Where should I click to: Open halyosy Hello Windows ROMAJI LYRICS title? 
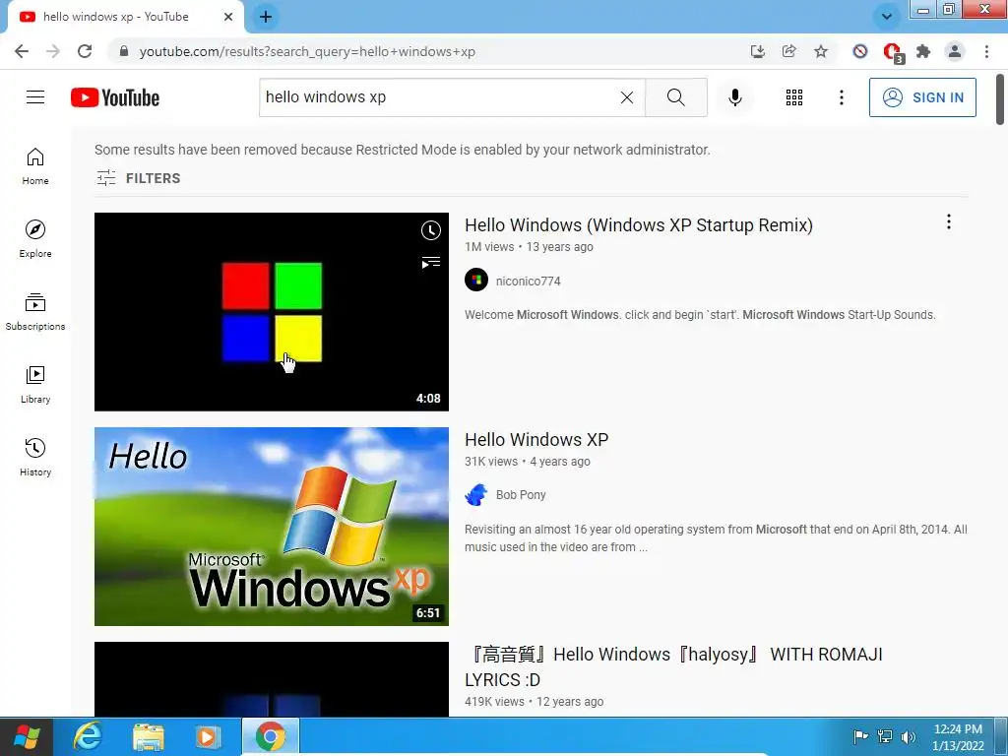click(673, 666)
